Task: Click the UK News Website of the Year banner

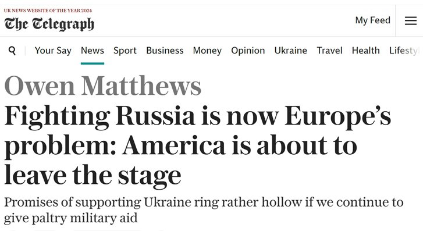Action: pos(48,11)
